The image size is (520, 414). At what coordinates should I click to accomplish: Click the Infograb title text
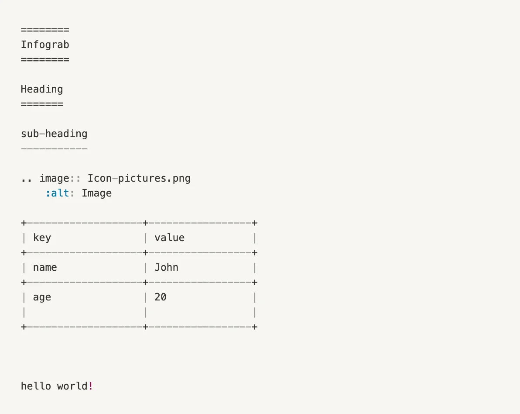[x=45, y=45]
